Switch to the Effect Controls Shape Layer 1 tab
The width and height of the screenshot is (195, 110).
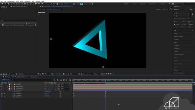(x=20, y=7)
